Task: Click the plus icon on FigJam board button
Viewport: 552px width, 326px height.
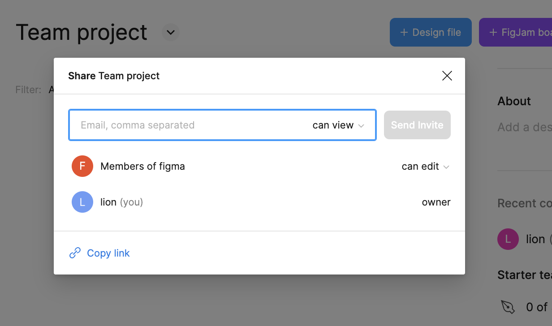Action: coord(493,32)
